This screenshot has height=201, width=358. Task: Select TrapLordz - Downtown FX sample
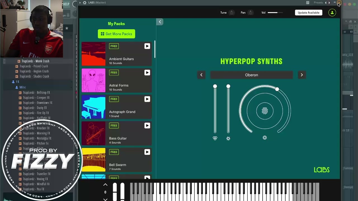pos(37,103)
